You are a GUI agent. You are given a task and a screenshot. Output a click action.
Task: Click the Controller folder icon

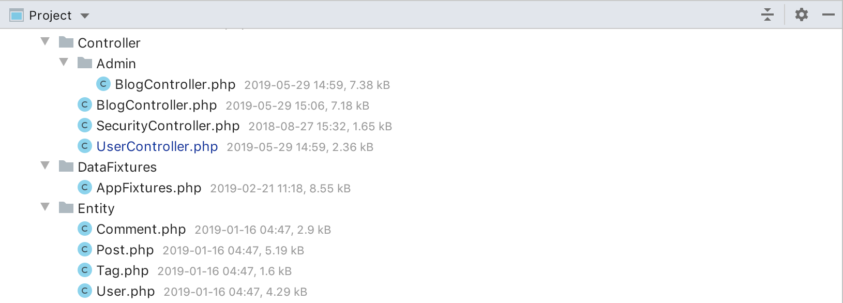[66, 42]
